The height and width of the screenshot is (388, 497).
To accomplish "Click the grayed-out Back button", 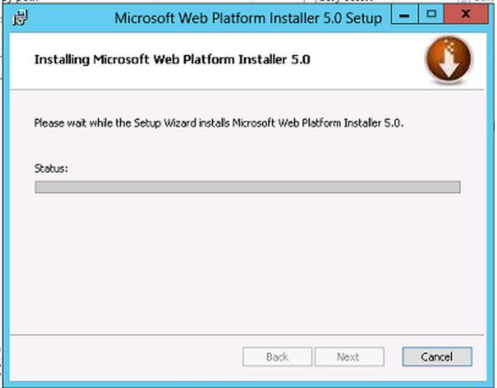I will coord(277,357).
